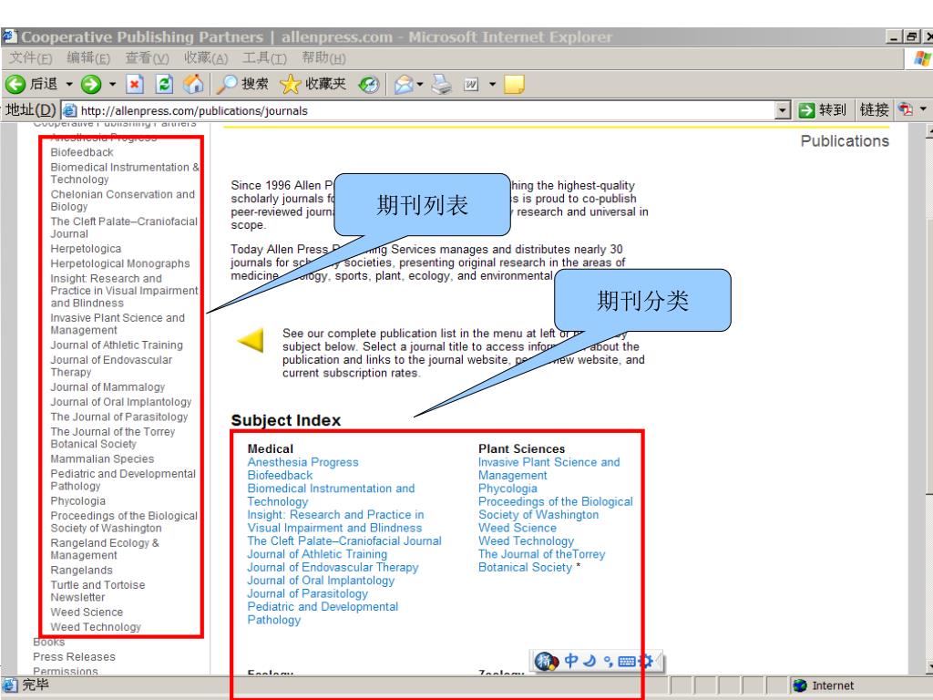Open the 帮助(H) menu
Screen dimensions: 933x700
[x=323, y=57]
